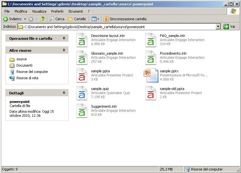Screen dimensions: 241x173
Task: Click the Glossario_sample.intr file name
Action: (107, 53)
